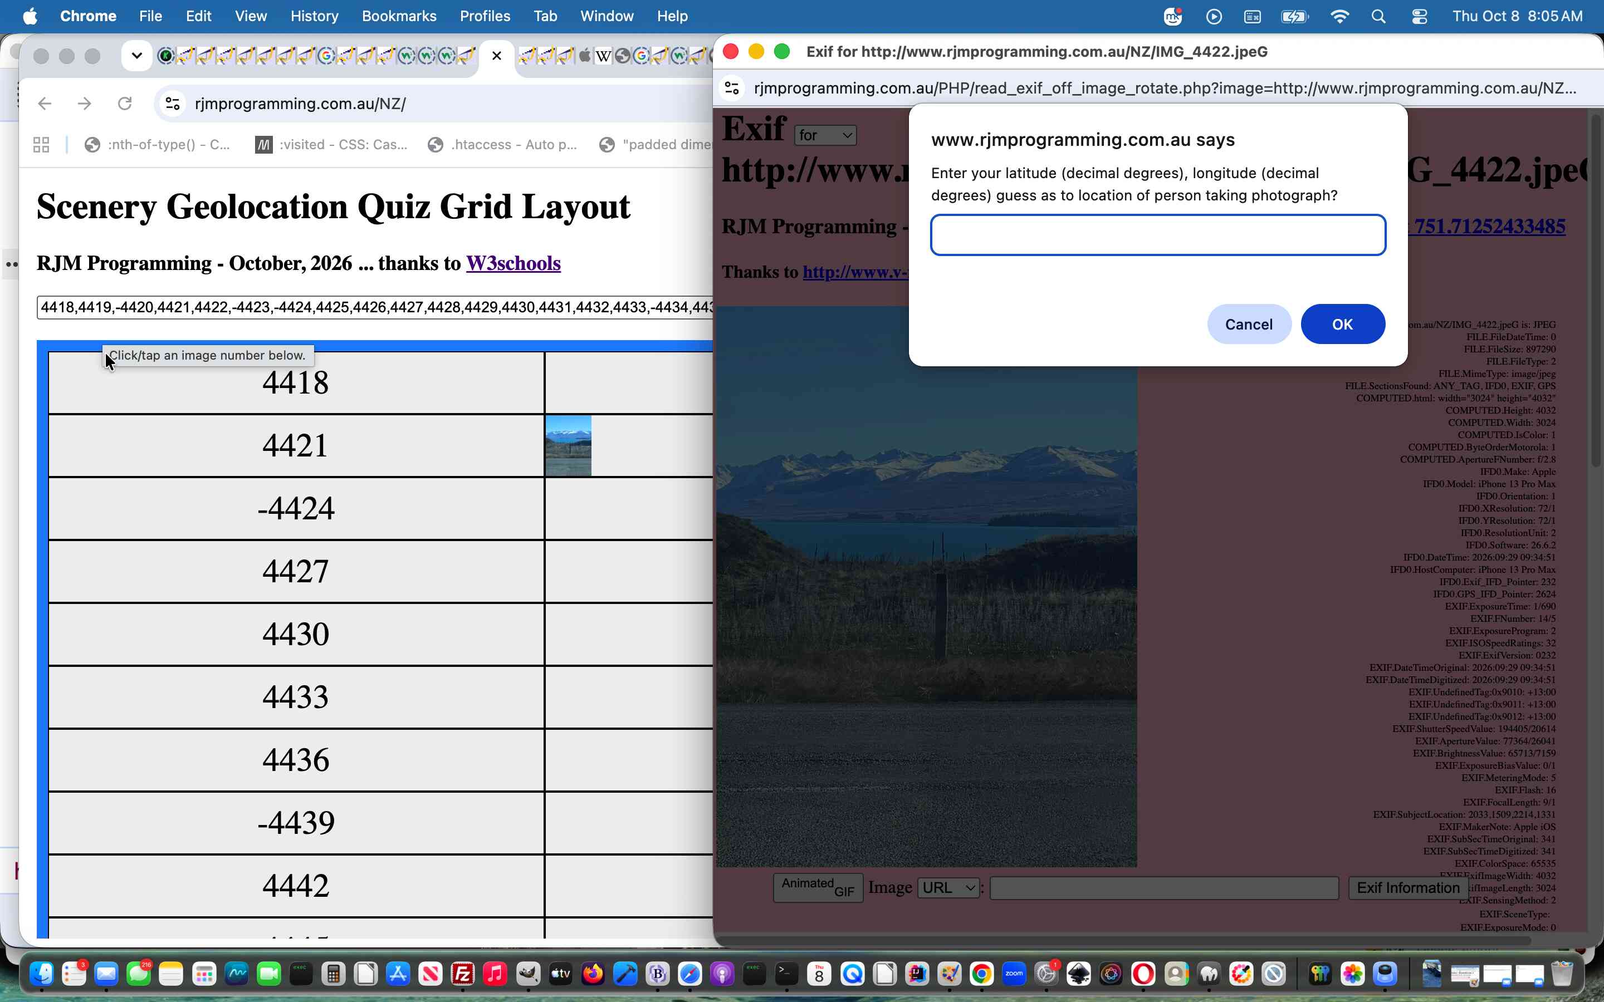Open the Bookmarks menu
The image size is (1604, 1002).
click(x=399, y=16)
